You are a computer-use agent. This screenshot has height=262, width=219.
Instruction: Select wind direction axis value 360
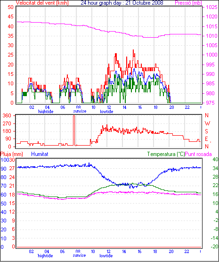coord(7,115)
